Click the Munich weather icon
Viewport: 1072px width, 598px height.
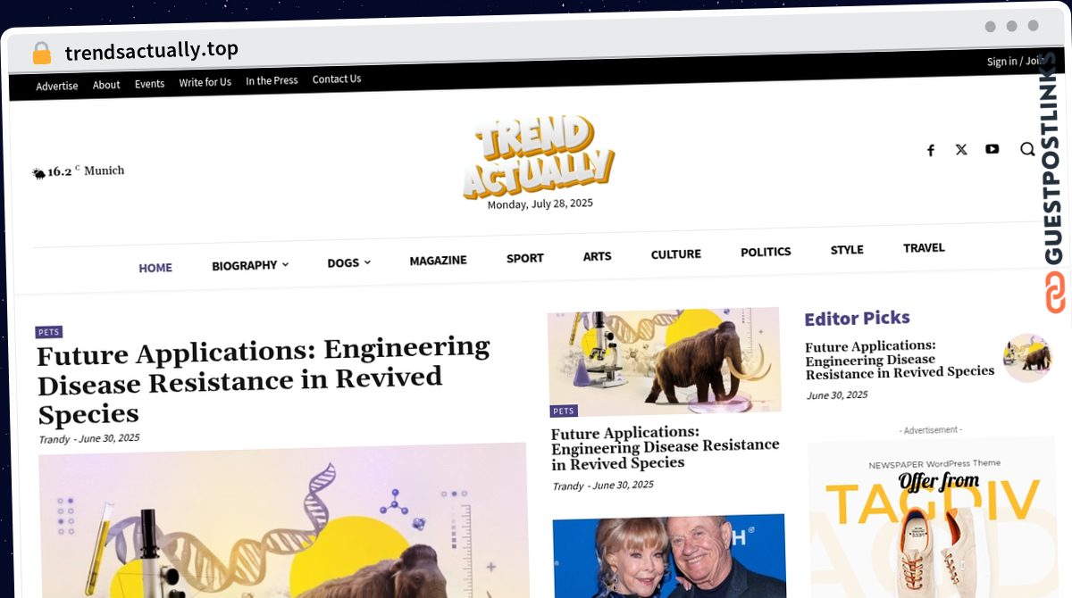point(38,173)
